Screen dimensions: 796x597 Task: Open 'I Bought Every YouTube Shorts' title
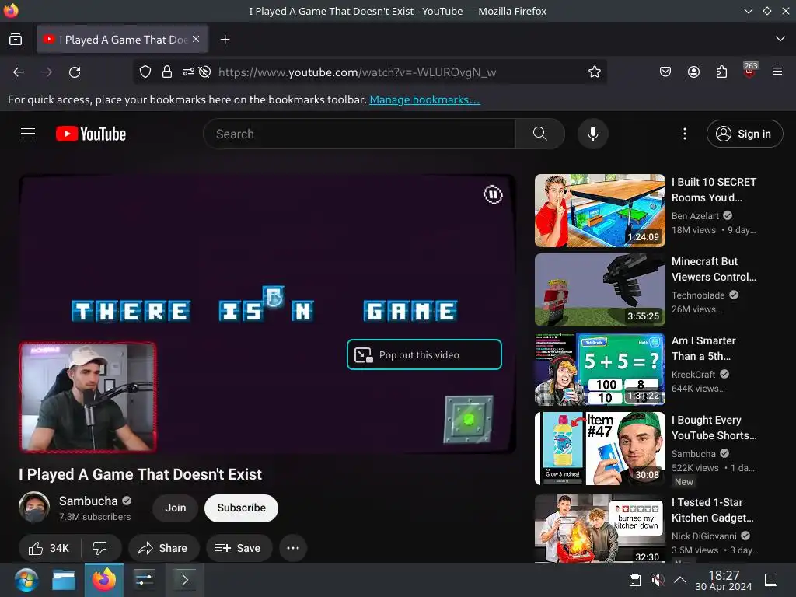point(714,428)
